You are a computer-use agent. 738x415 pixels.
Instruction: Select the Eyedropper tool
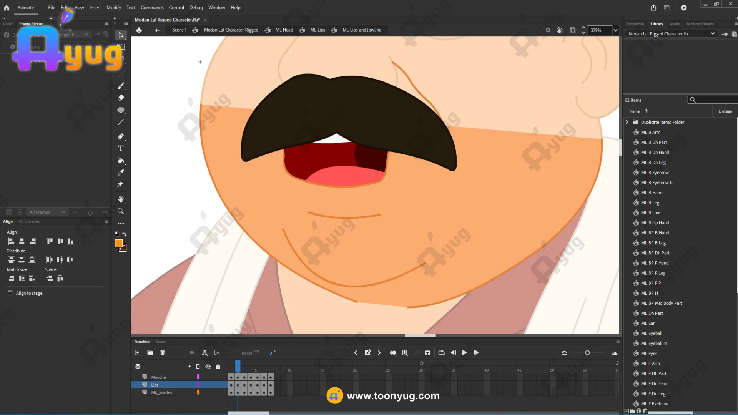pos(121,173)
